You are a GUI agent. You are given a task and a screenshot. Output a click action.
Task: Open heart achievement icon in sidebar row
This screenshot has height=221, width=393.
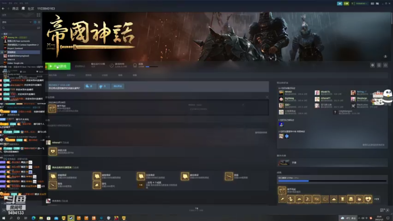(x=368, y=199)
